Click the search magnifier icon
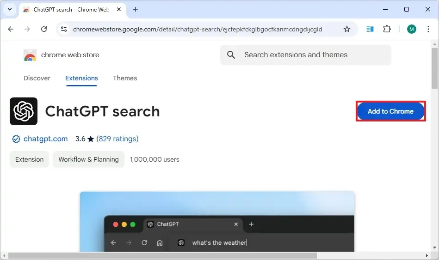The width and height of the screenshot is (439, 260). tap(231, 55)
